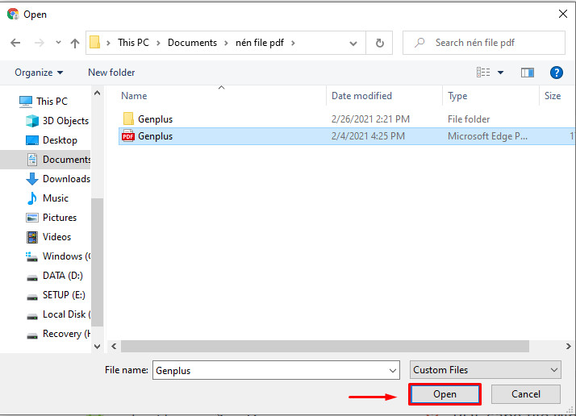
Task: Click the Videos filmstrip icon
Action: [32, 237]
